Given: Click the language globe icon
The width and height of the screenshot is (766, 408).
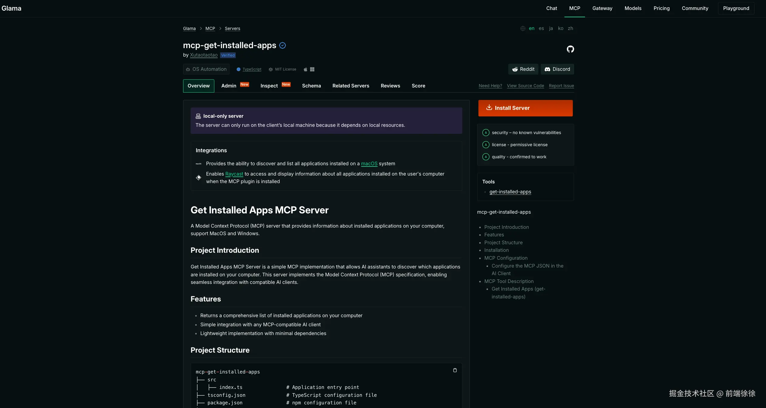Looking at the screenshot, I should pyautogui.click(x=523, y=28).
